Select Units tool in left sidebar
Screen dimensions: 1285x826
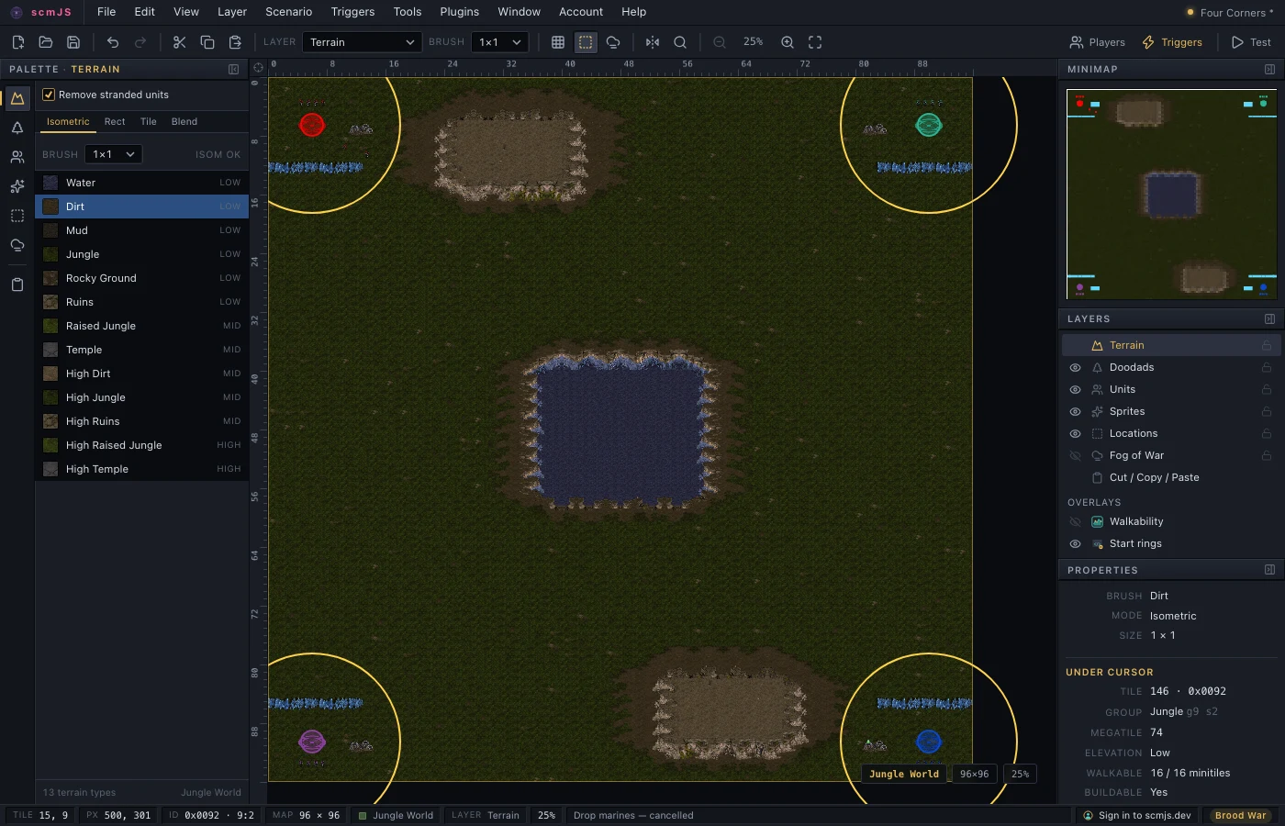[x=17, y=157]
